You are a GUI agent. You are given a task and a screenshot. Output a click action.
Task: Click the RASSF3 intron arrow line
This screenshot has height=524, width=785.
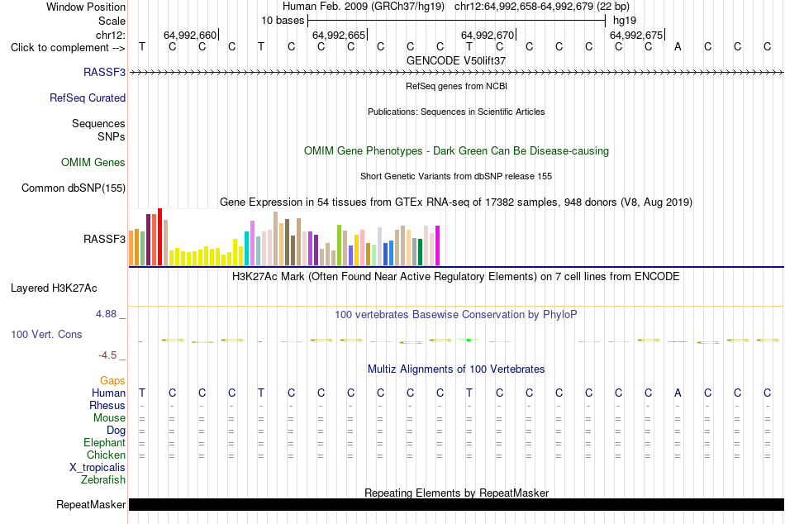click(x=456, y=73)
